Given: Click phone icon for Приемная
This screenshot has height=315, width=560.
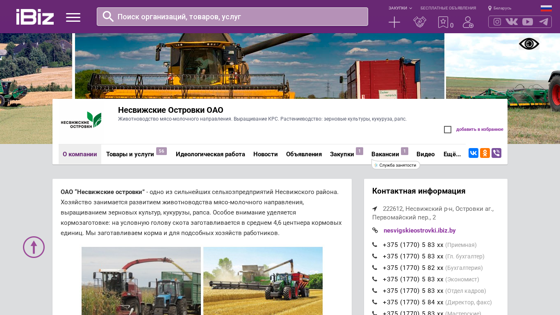Looking at the screenshot, I should click(375, 245).
